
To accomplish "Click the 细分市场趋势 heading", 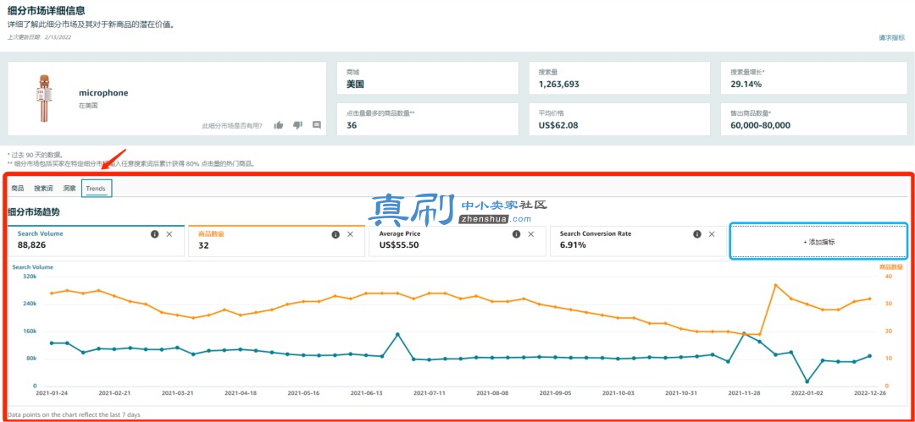I will (33, 211).
